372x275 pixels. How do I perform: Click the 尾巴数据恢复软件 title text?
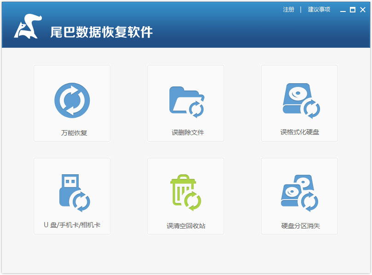pos(101,32)
